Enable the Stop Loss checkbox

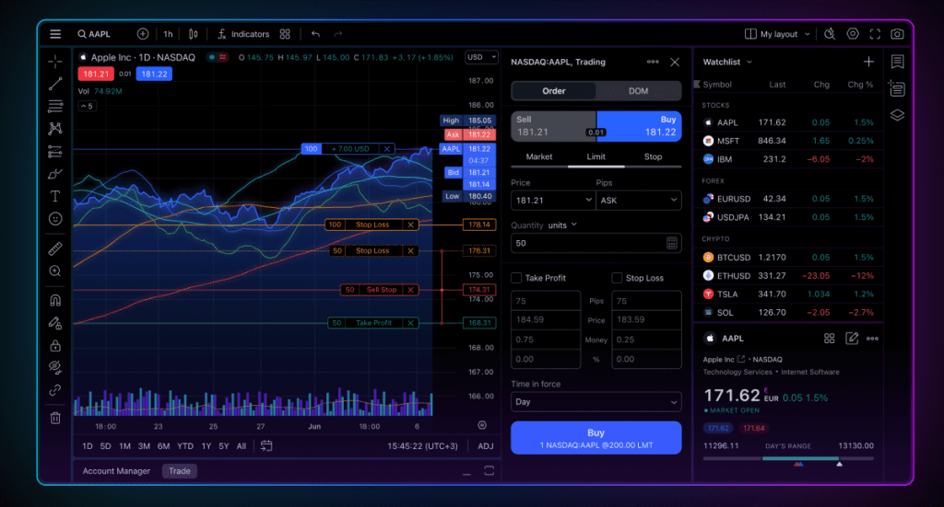point(617,278)
